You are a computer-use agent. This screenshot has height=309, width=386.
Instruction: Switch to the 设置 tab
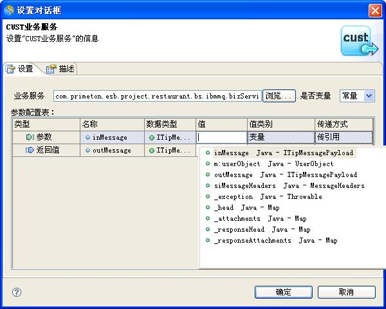click(21, 69)
